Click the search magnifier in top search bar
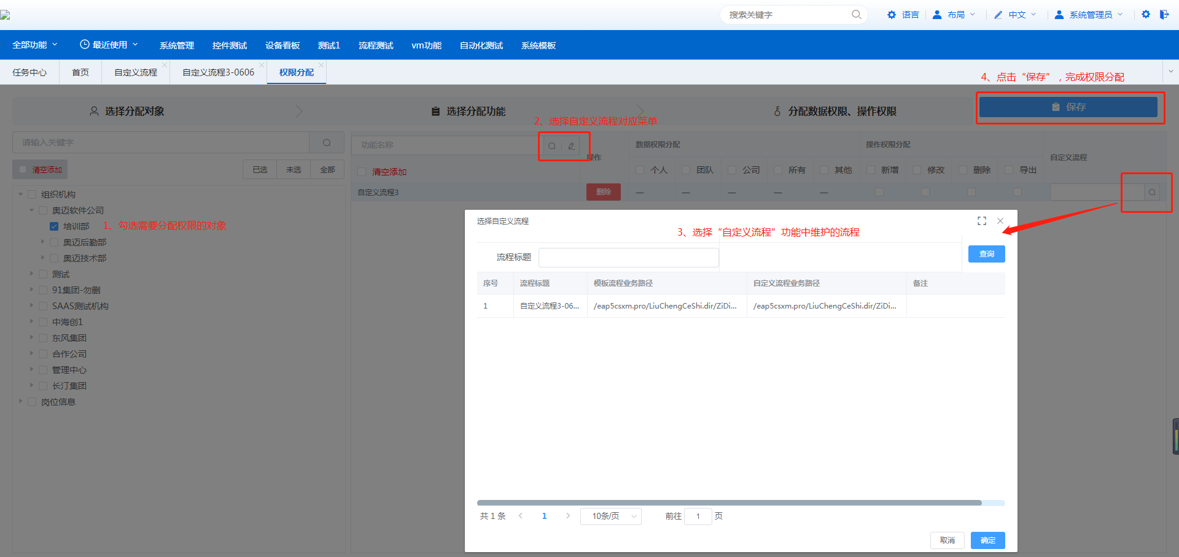1179x557 pixels. point(856,15)
